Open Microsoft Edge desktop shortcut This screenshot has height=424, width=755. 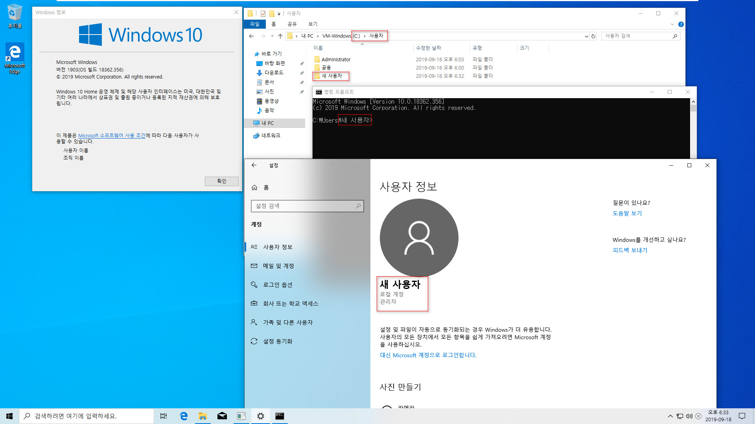point(15,58)
